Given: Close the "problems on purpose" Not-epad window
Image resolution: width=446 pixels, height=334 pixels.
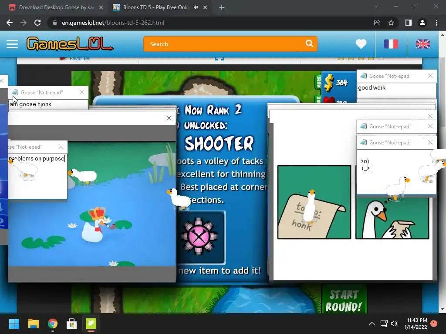Looking at the screenshot, I should 61,147.
